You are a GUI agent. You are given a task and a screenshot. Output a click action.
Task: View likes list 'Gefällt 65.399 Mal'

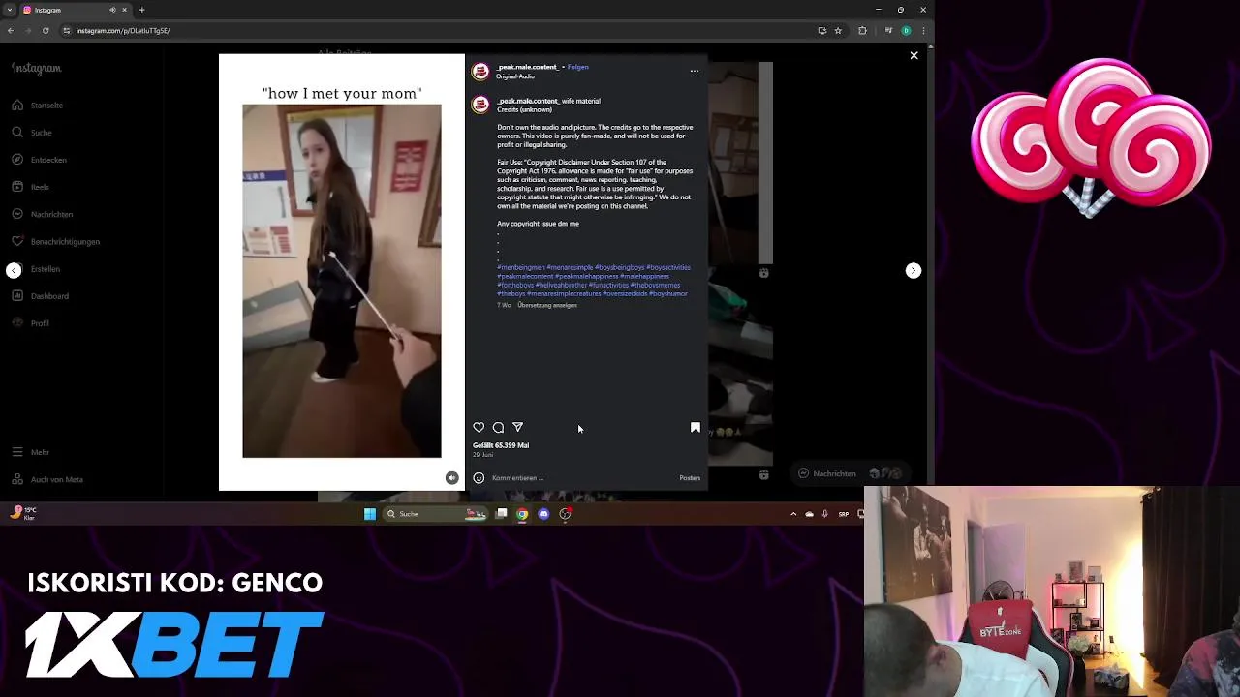[x=501, y=445]
